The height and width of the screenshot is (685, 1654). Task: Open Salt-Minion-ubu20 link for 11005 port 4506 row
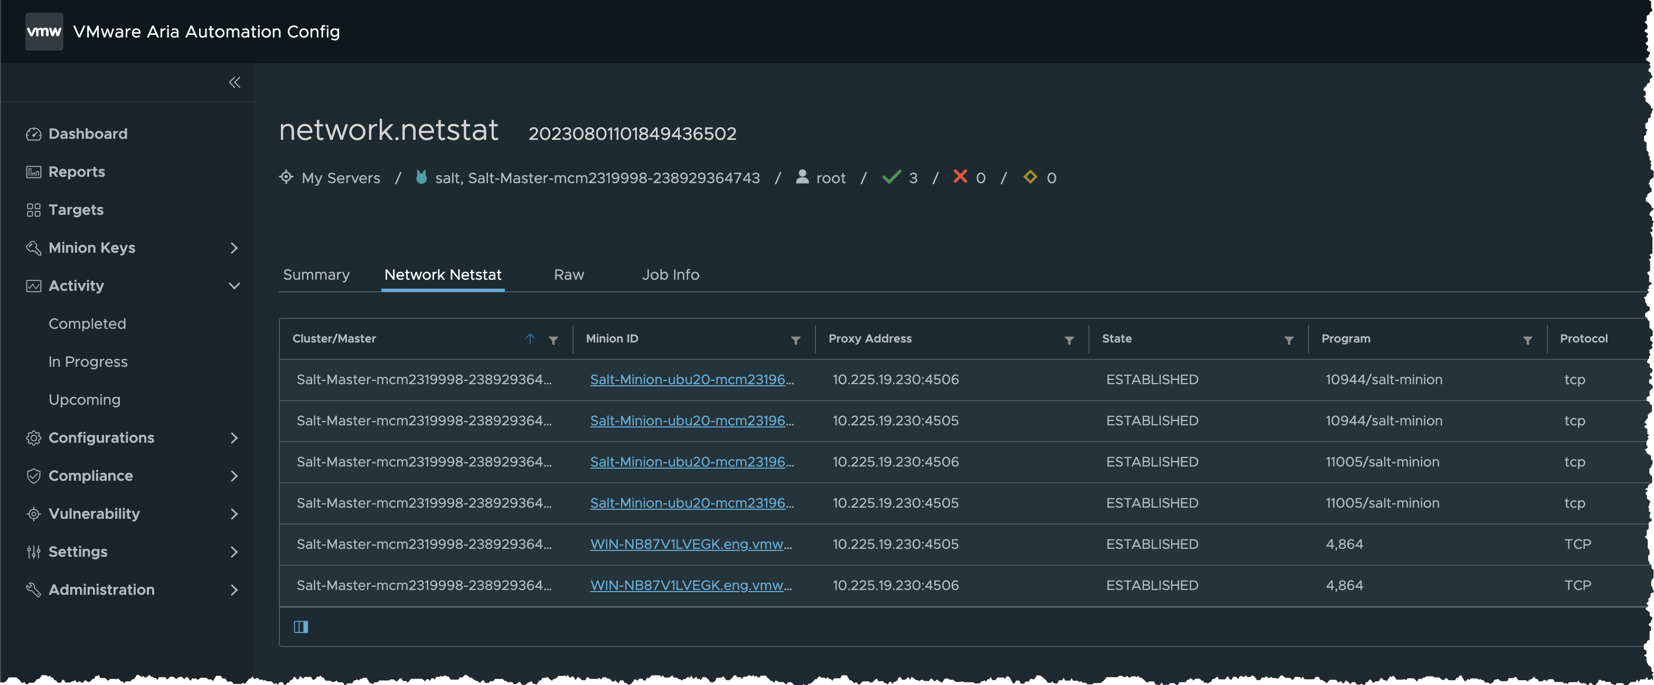[692, 461]
